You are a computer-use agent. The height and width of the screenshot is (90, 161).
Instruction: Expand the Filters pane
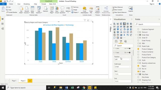coord(110,19)
